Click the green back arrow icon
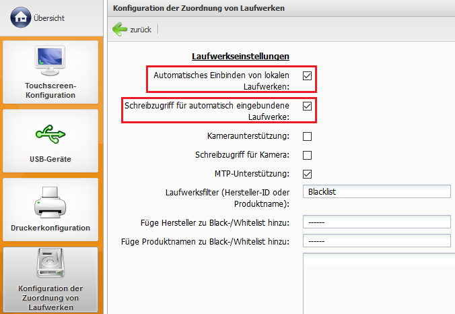 coord(120,29)
